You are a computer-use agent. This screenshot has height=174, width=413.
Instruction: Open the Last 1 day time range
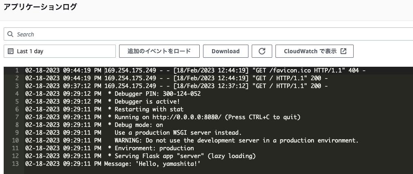tap(60, 51)
